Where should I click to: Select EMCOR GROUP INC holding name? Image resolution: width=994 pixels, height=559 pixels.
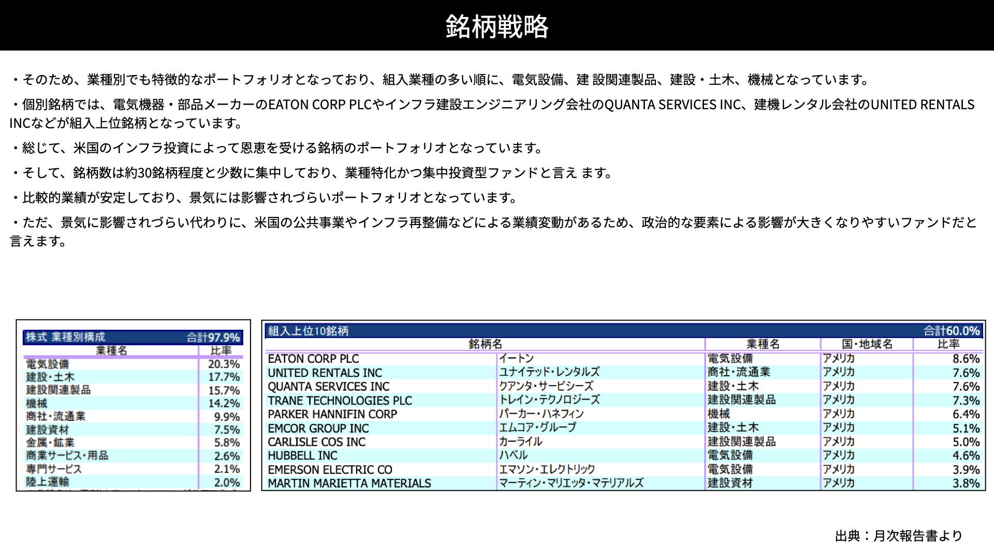[x=318, y=429]
